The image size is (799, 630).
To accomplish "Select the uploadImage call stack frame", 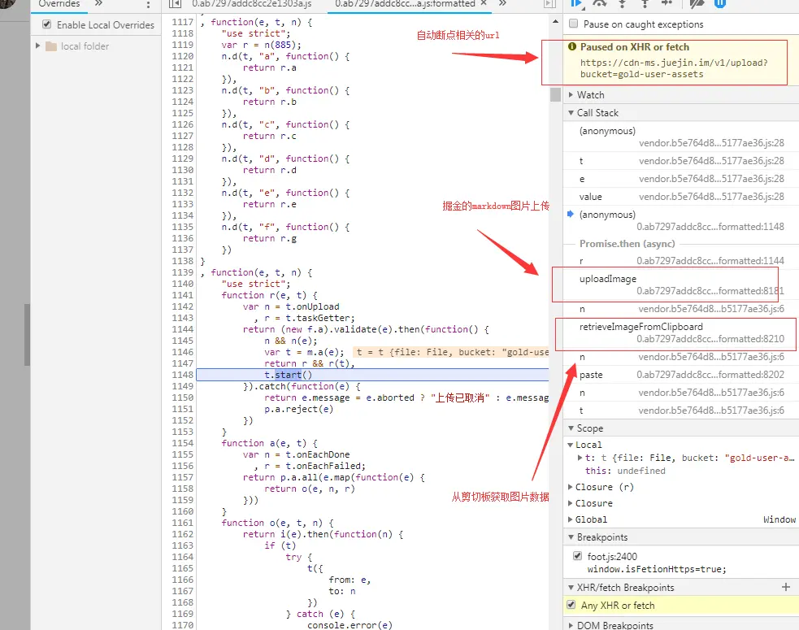I will tap(681, 285).
